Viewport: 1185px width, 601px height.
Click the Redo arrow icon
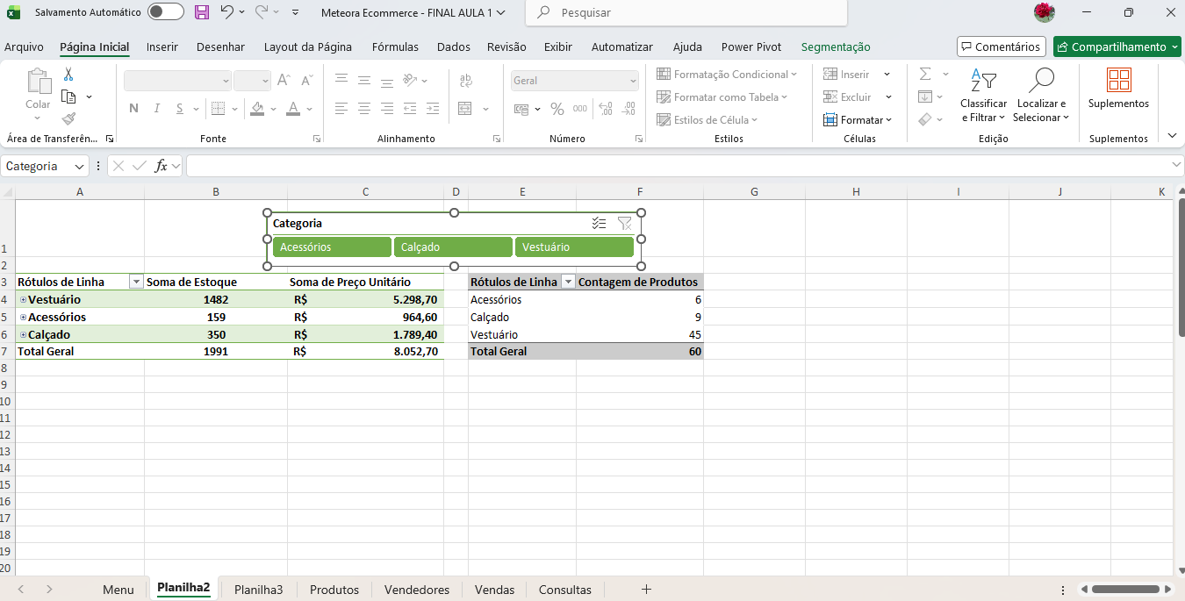[262, 12]
